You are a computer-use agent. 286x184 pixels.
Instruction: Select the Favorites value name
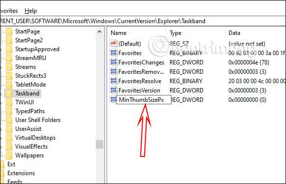130,53
